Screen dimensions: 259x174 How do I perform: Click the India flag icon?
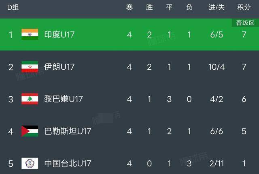[x=30, y=35]
